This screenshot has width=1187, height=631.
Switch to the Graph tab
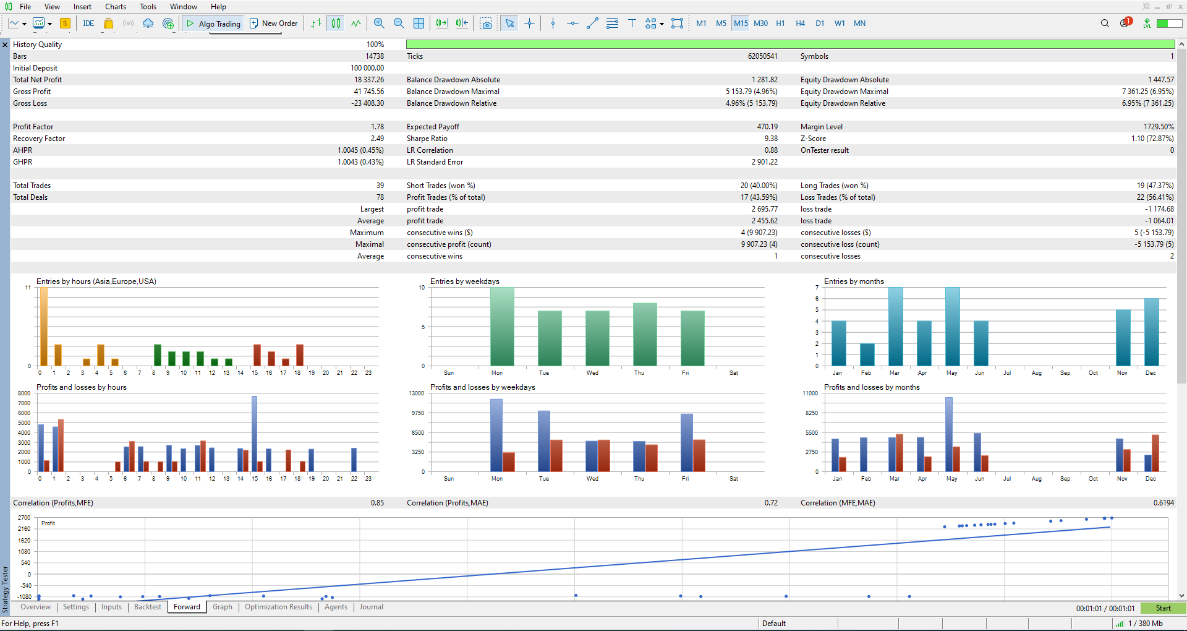(x=223, y=607)
